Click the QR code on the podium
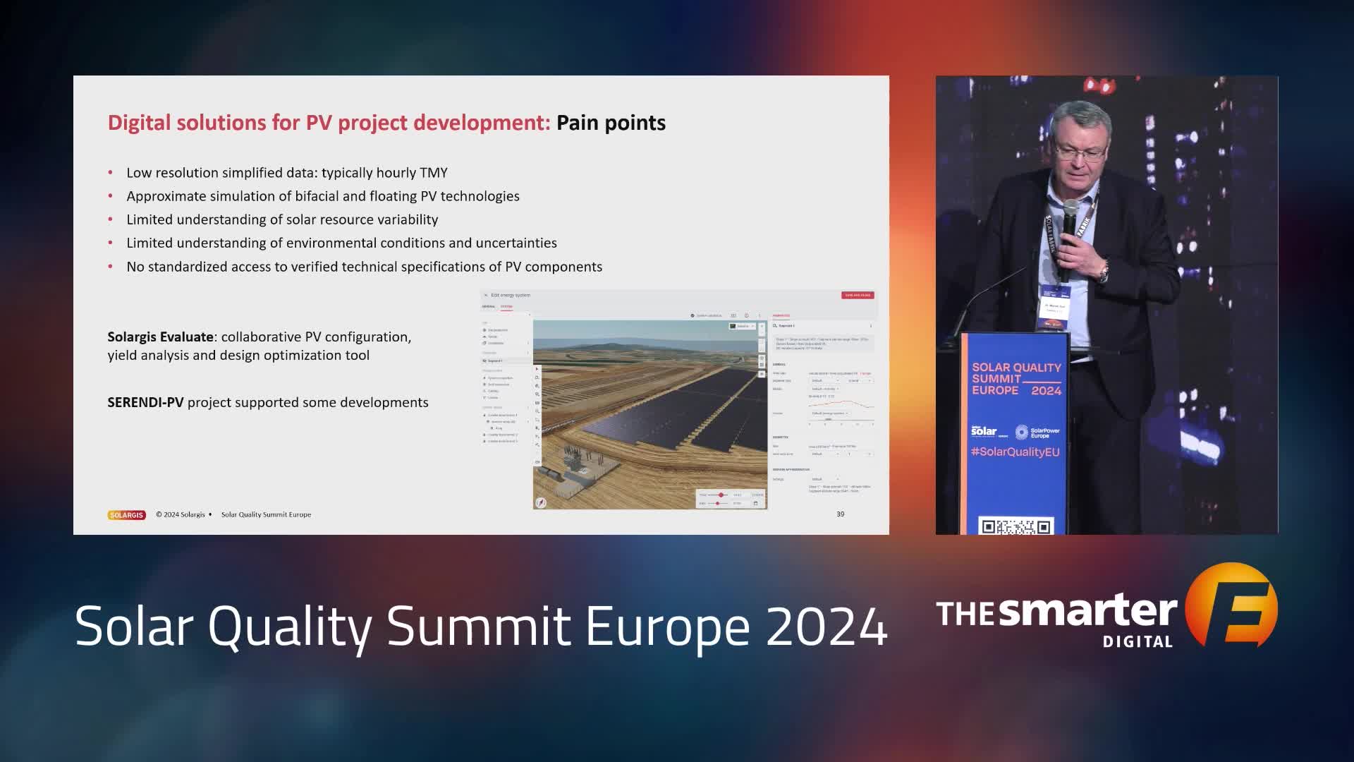1354x762 pixels. coord(1015,526)
